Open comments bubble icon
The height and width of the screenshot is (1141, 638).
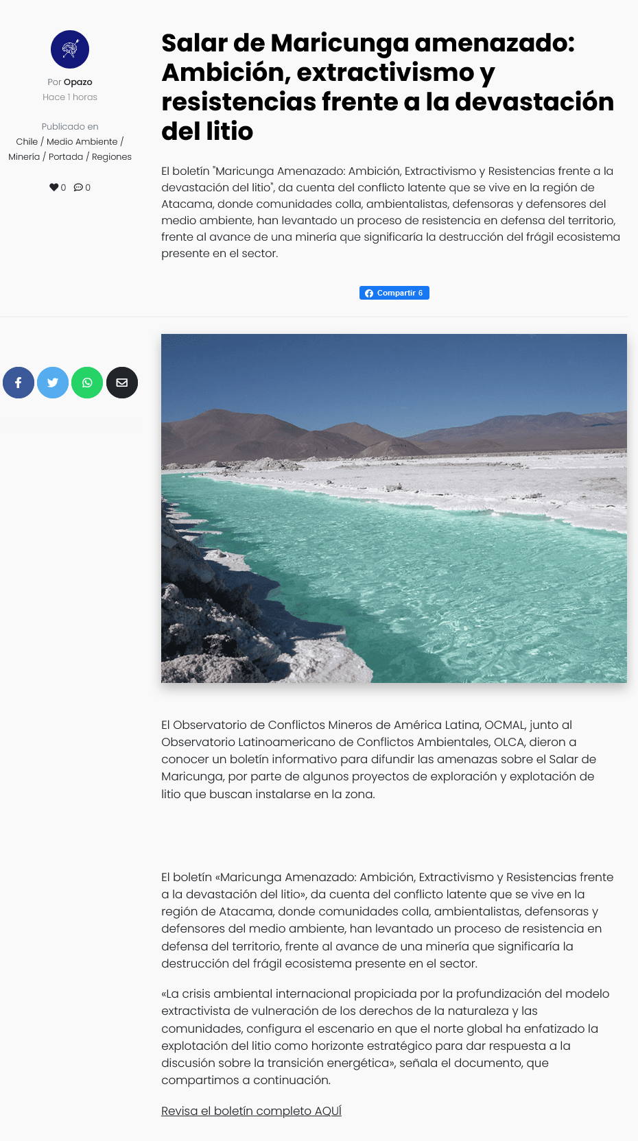[x=78, y=187]
